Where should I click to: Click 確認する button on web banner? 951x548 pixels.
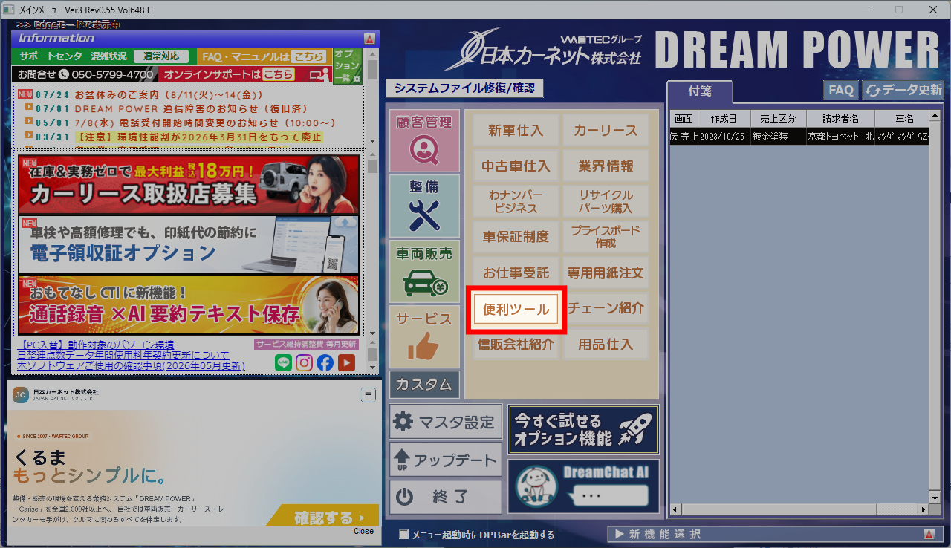[x=322, y=517]
